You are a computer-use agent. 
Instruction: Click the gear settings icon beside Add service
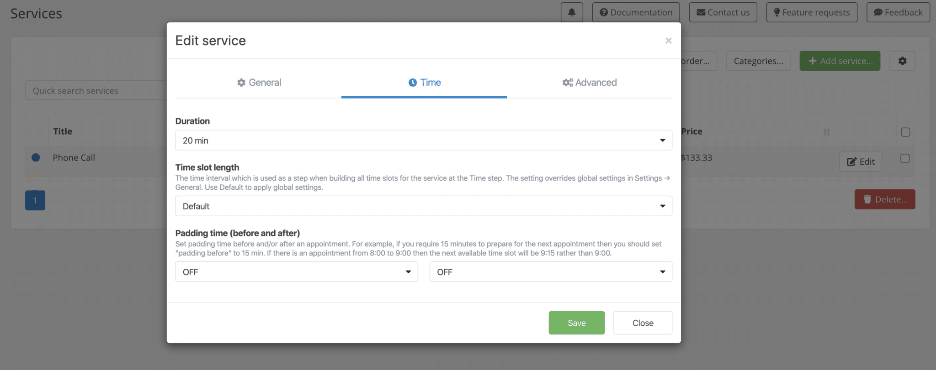pyautogui.click(x=902, y=61)
